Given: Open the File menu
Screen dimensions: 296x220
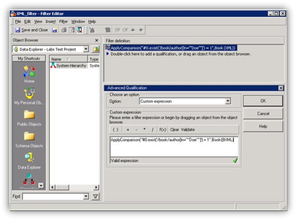Looking at the screenshot, I should click(18, 21).
